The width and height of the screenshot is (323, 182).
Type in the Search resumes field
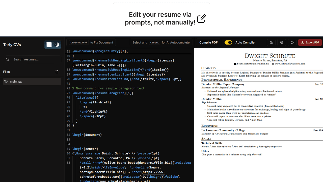[35, 59]
